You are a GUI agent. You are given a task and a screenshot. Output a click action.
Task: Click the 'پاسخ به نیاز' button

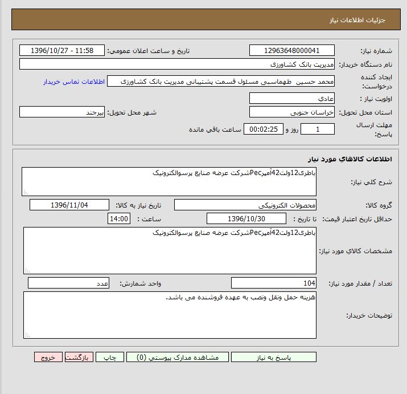[274, 357]
